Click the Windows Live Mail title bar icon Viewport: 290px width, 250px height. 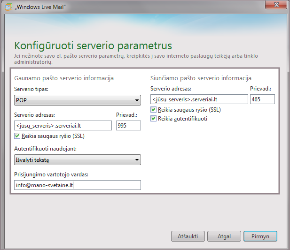8,6
